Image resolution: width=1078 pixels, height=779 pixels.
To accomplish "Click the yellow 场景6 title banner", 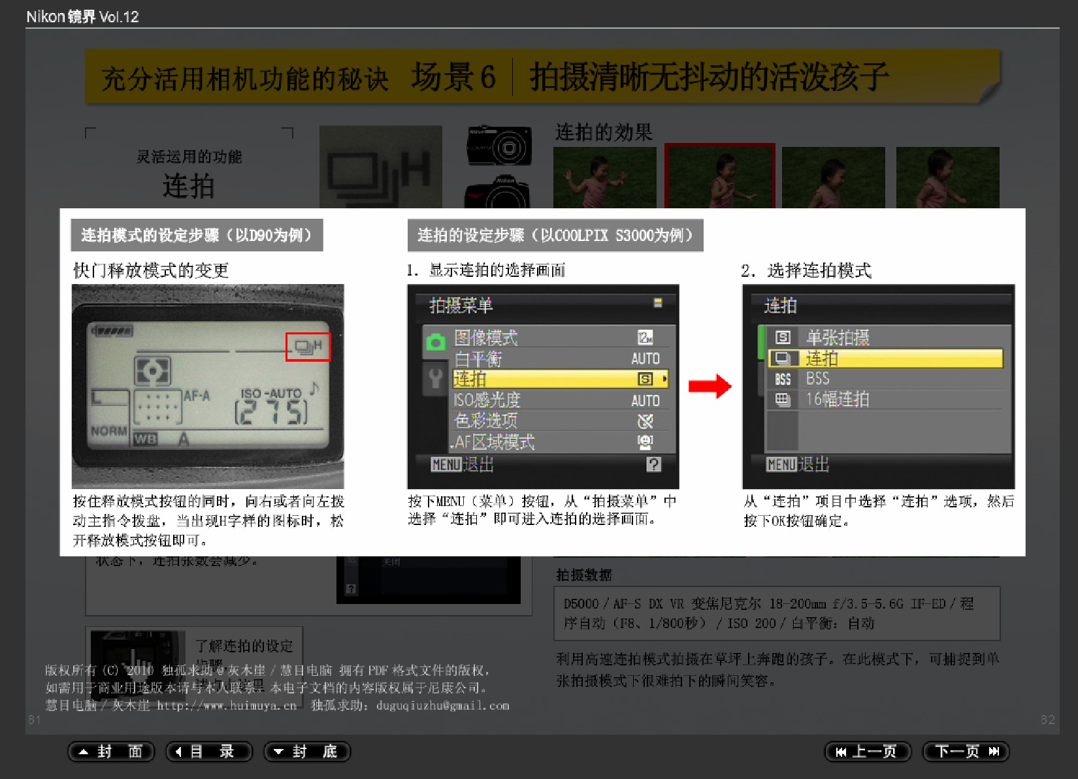I will (x=542, y=77).
